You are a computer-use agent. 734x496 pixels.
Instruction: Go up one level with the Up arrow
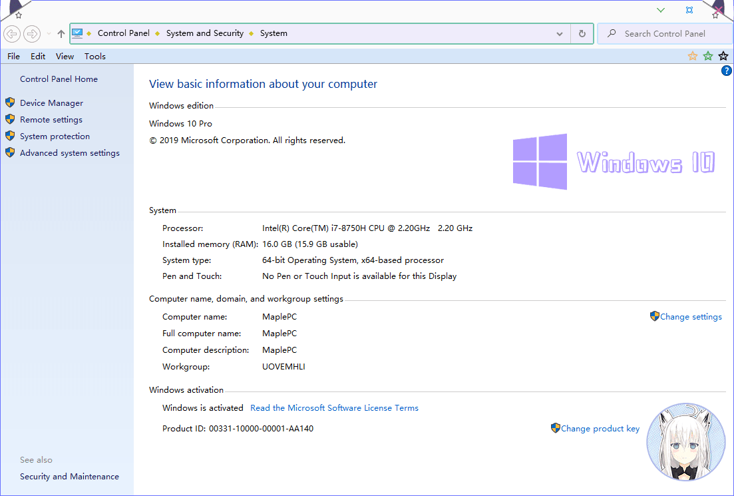click(x=61, y=34)
